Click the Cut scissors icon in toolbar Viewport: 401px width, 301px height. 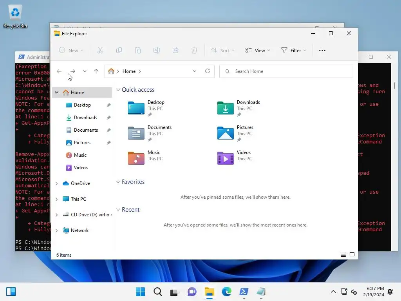click(100, 51)
